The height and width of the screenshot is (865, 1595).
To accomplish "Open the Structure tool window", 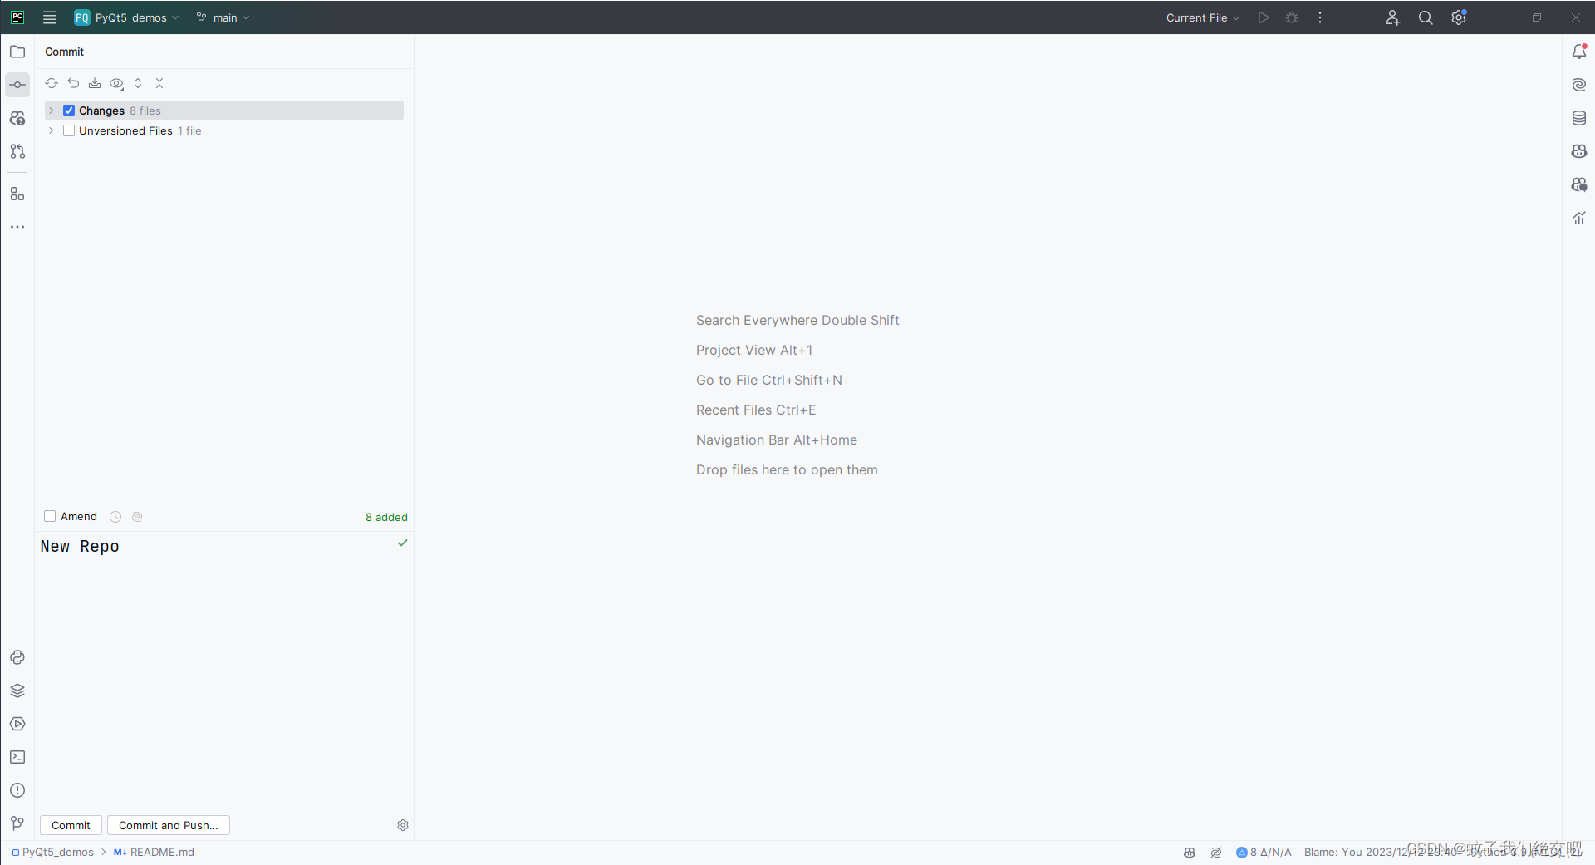I will coord(17,194).
